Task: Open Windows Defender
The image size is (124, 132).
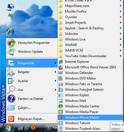Action: click(x=90, y=73)
